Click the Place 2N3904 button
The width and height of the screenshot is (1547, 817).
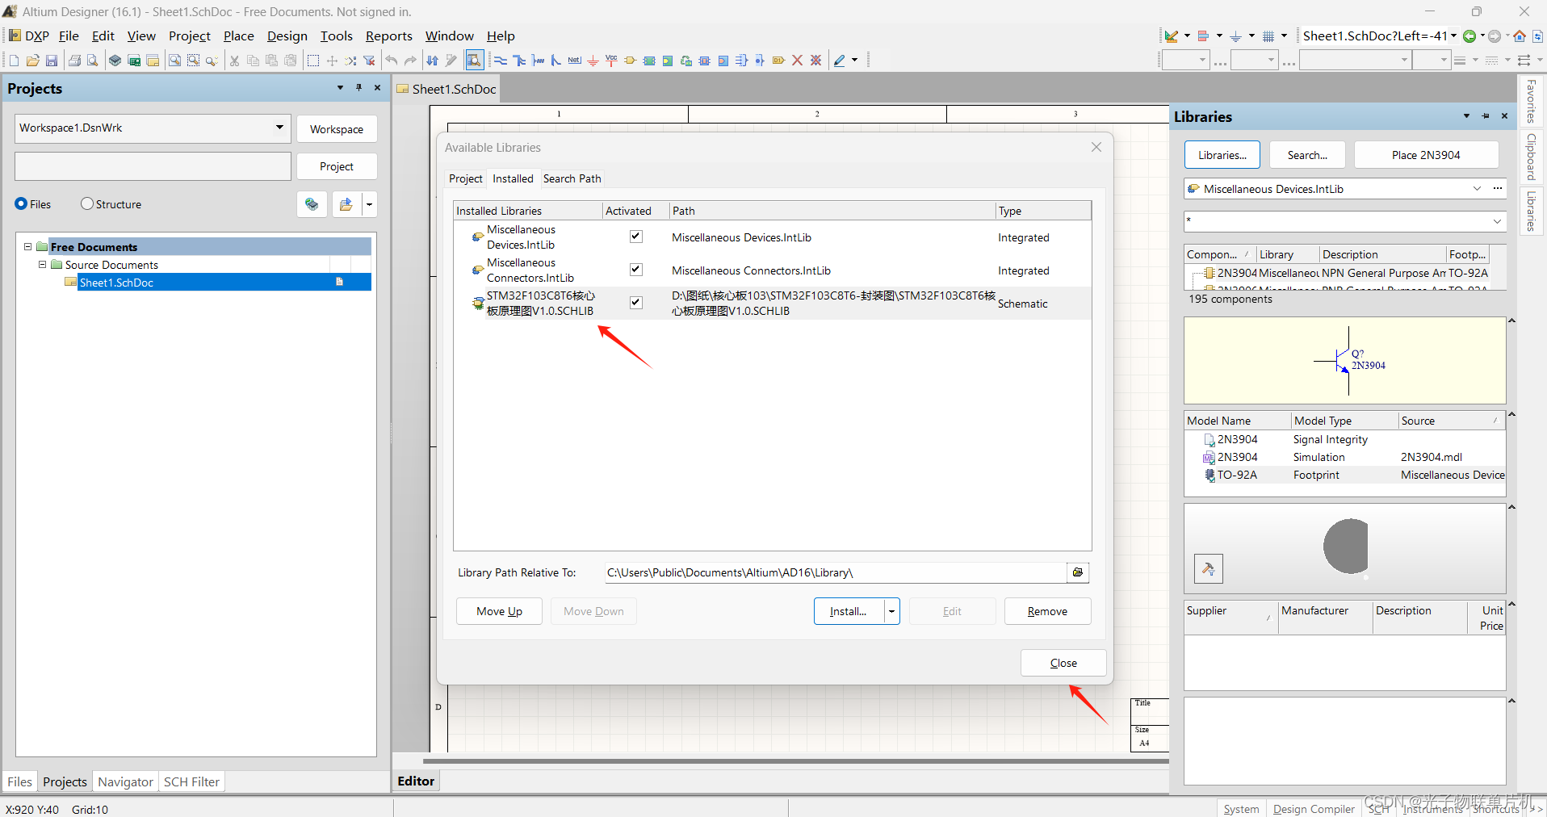coord(1426,155)
